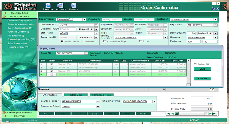Image resolution: width=229 pixels, height=124 pixels.
Task: Open the Accounts toolbar icon
Action: tap(61, 7)
